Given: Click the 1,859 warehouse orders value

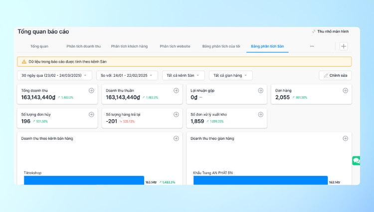Looking at the screenshot, I should [197, 121].
